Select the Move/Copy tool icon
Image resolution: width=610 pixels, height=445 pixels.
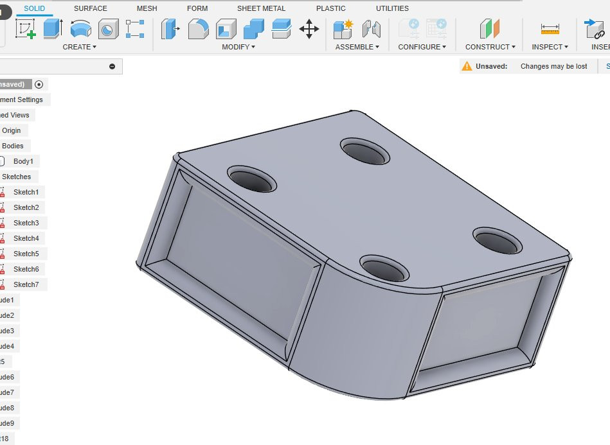tap(309, 29)
